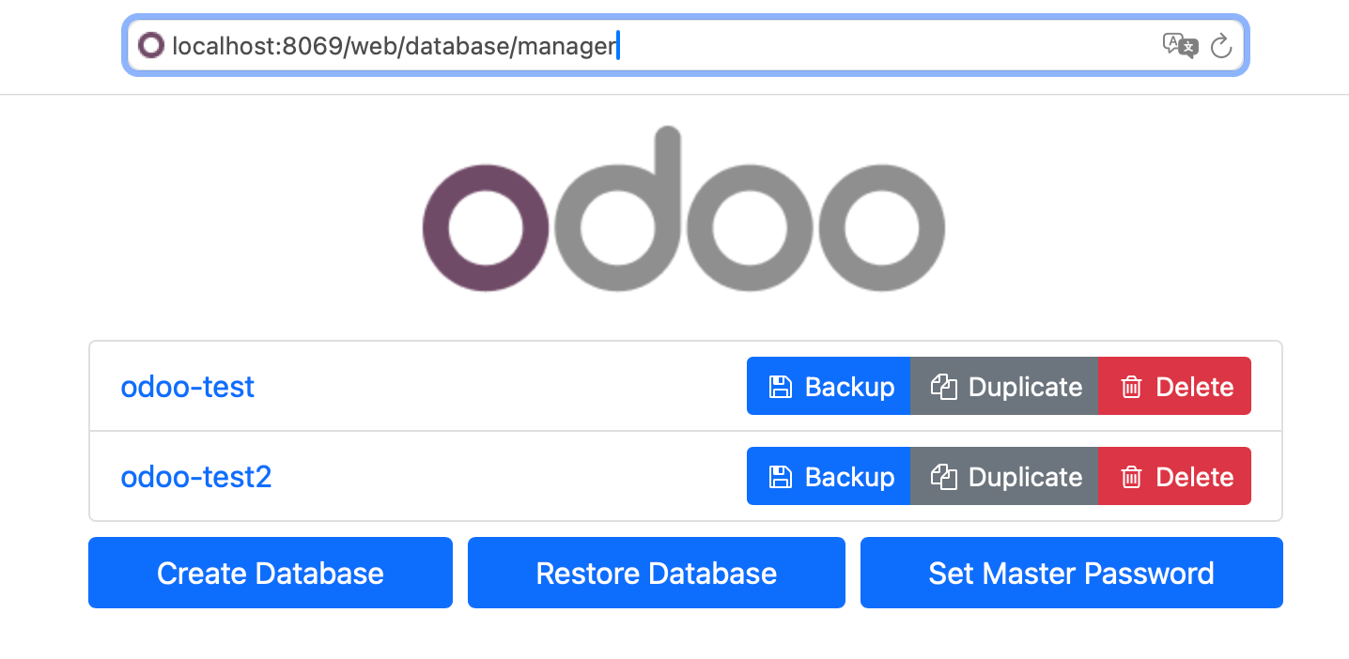1349x659 pixels.
Task: Focus the address bar URL field
Action: [x=658, y=45]
